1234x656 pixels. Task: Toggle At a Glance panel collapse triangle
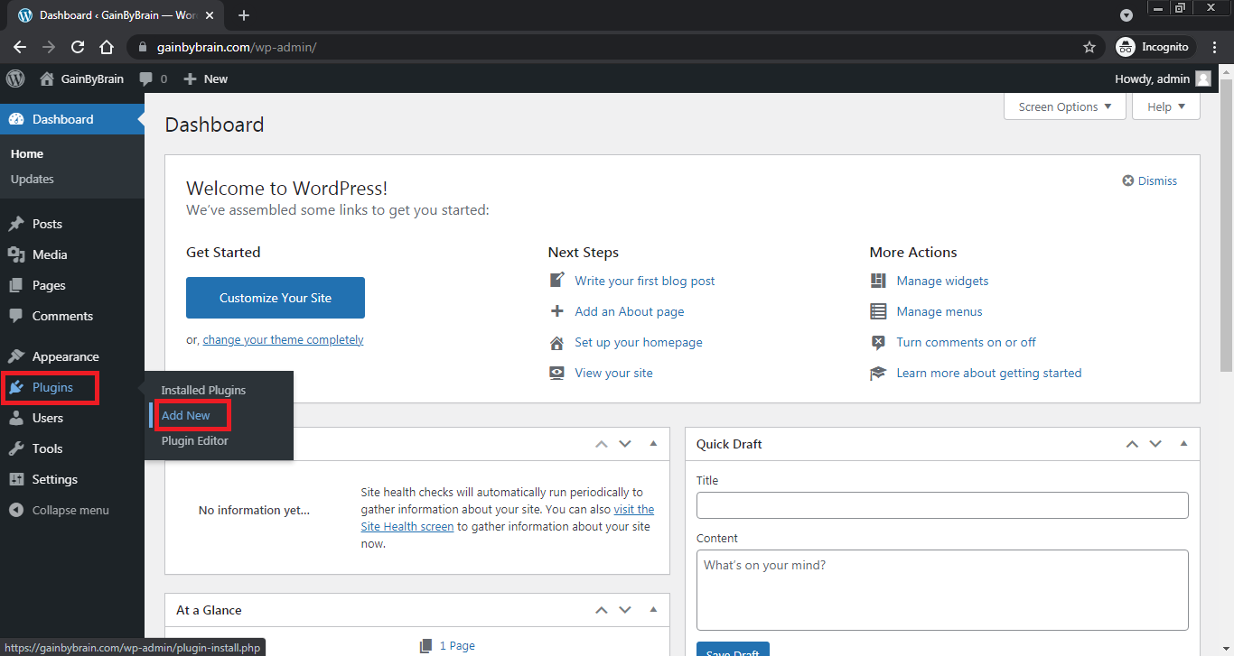[x=653, y=610]
